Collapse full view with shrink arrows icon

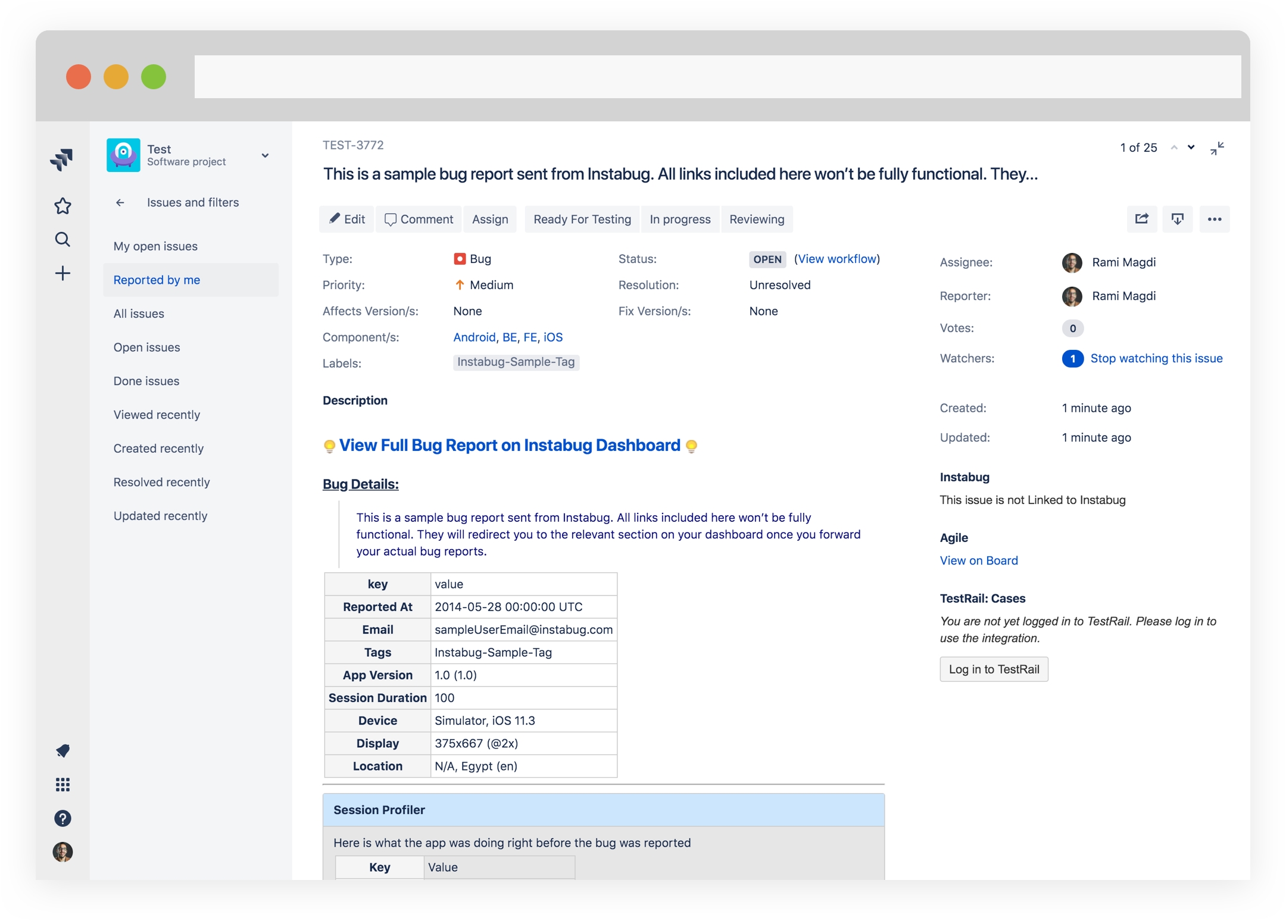(x=1217, y=148)
